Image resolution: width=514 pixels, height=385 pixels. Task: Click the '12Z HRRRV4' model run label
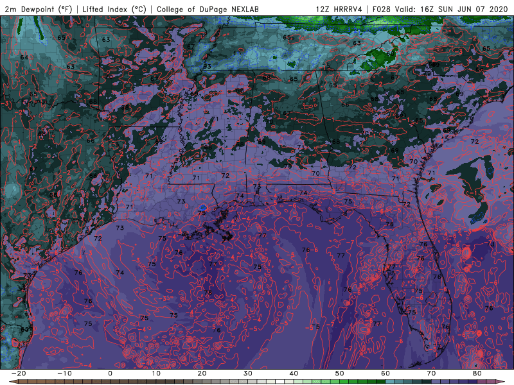point(339,9)
